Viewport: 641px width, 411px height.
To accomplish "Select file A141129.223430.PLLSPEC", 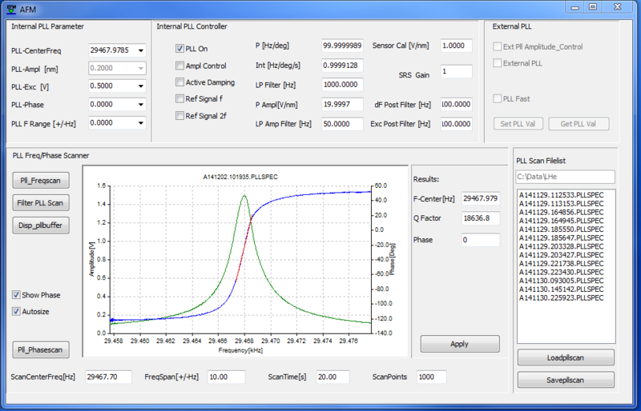I will [x=562, y=272].
